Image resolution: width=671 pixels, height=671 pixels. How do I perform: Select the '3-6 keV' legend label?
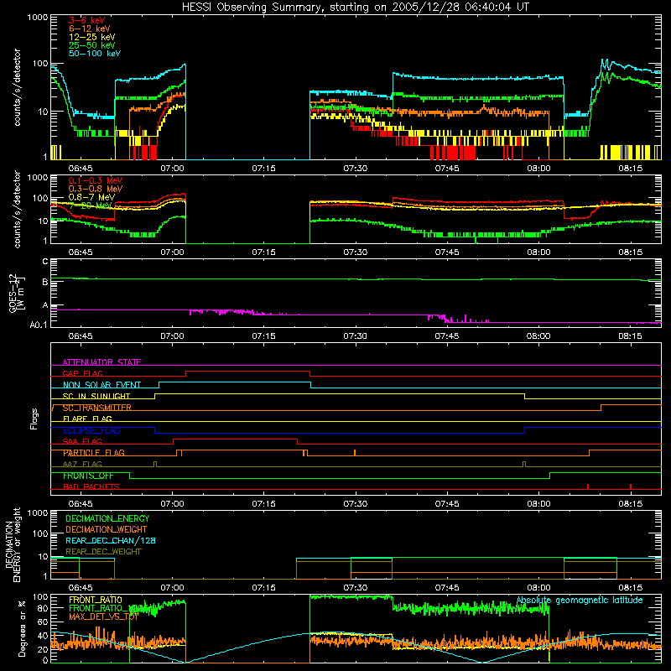click(x=86, y=20)
